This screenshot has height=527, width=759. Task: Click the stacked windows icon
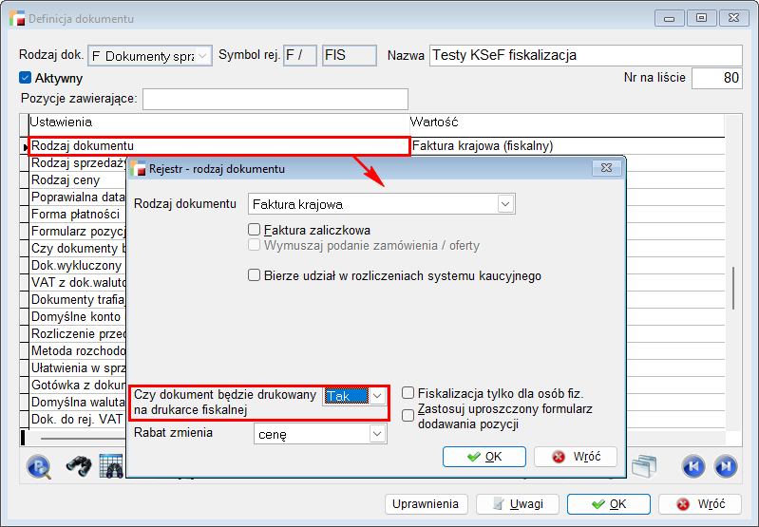pos(644,464)
